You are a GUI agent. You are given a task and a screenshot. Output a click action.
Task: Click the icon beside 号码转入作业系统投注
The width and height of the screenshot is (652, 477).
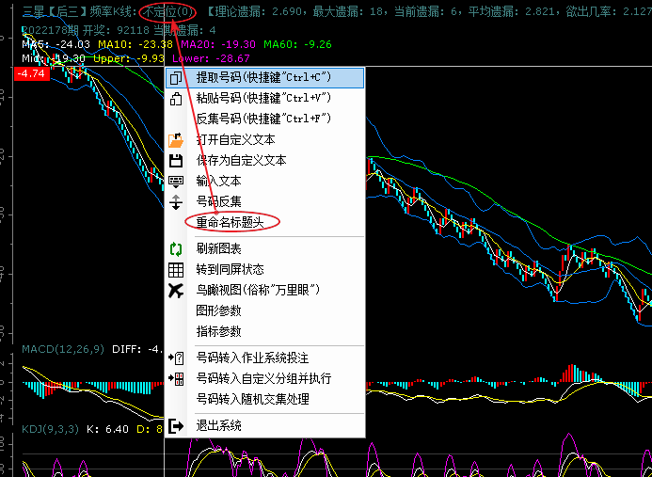[176, 358]
